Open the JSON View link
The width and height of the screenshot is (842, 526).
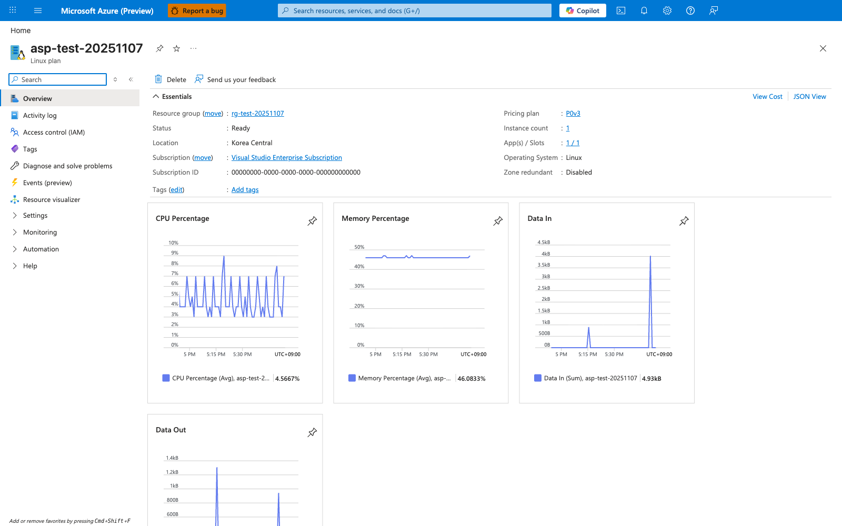coord(809,96)
